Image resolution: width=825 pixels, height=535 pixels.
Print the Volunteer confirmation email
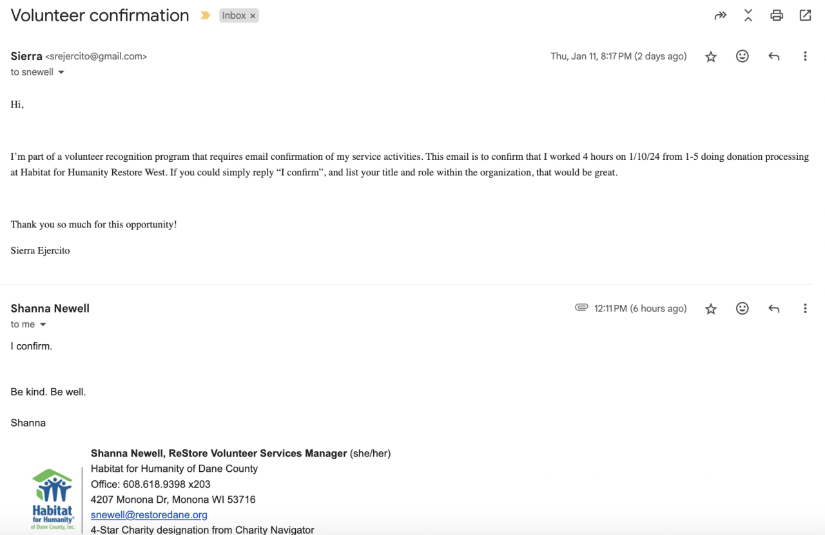[x=777, y=15]
